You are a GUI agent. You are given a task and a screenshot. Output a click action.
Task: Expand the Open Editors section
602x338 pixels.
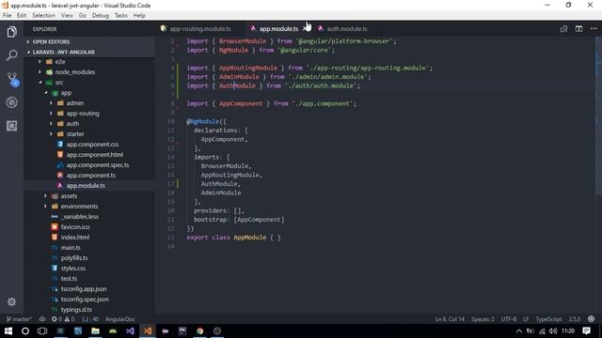coord(51,41)
